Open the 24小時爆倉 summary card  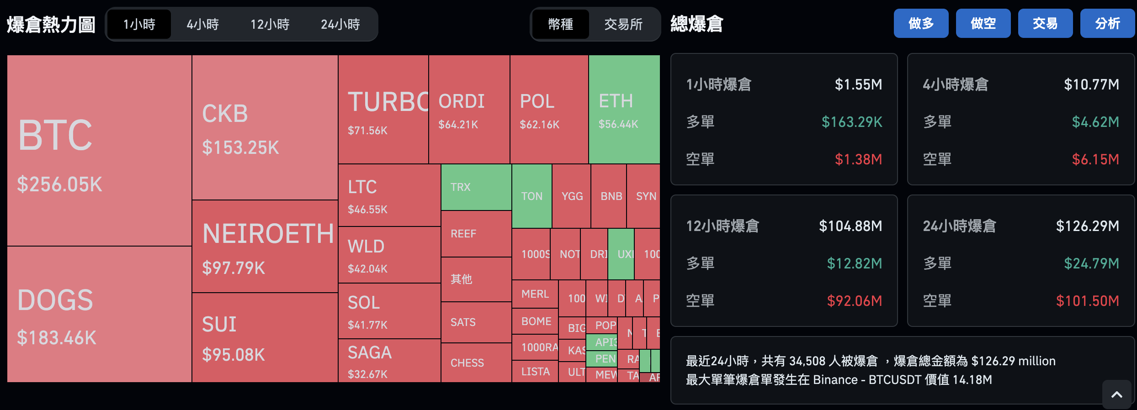point(1020,261)
